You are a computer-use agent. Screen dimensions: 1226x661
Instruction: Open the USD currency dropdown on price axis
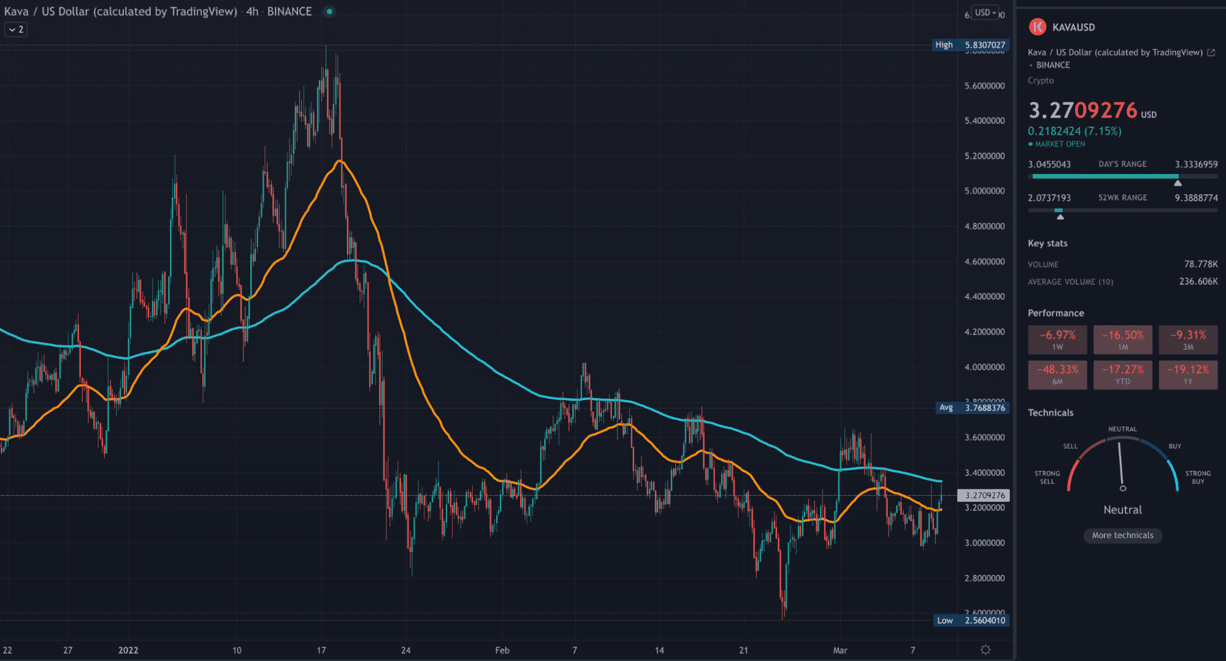pos(986,12)
